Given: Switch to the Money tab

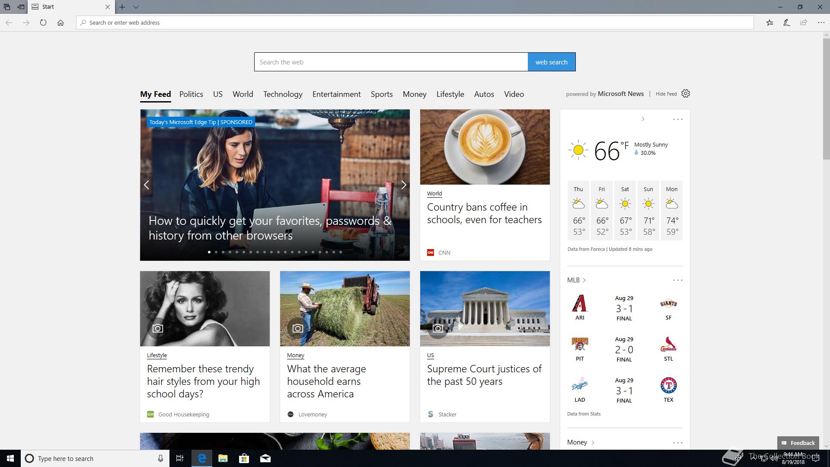Looking at the screenshot, I should (415, 94).
